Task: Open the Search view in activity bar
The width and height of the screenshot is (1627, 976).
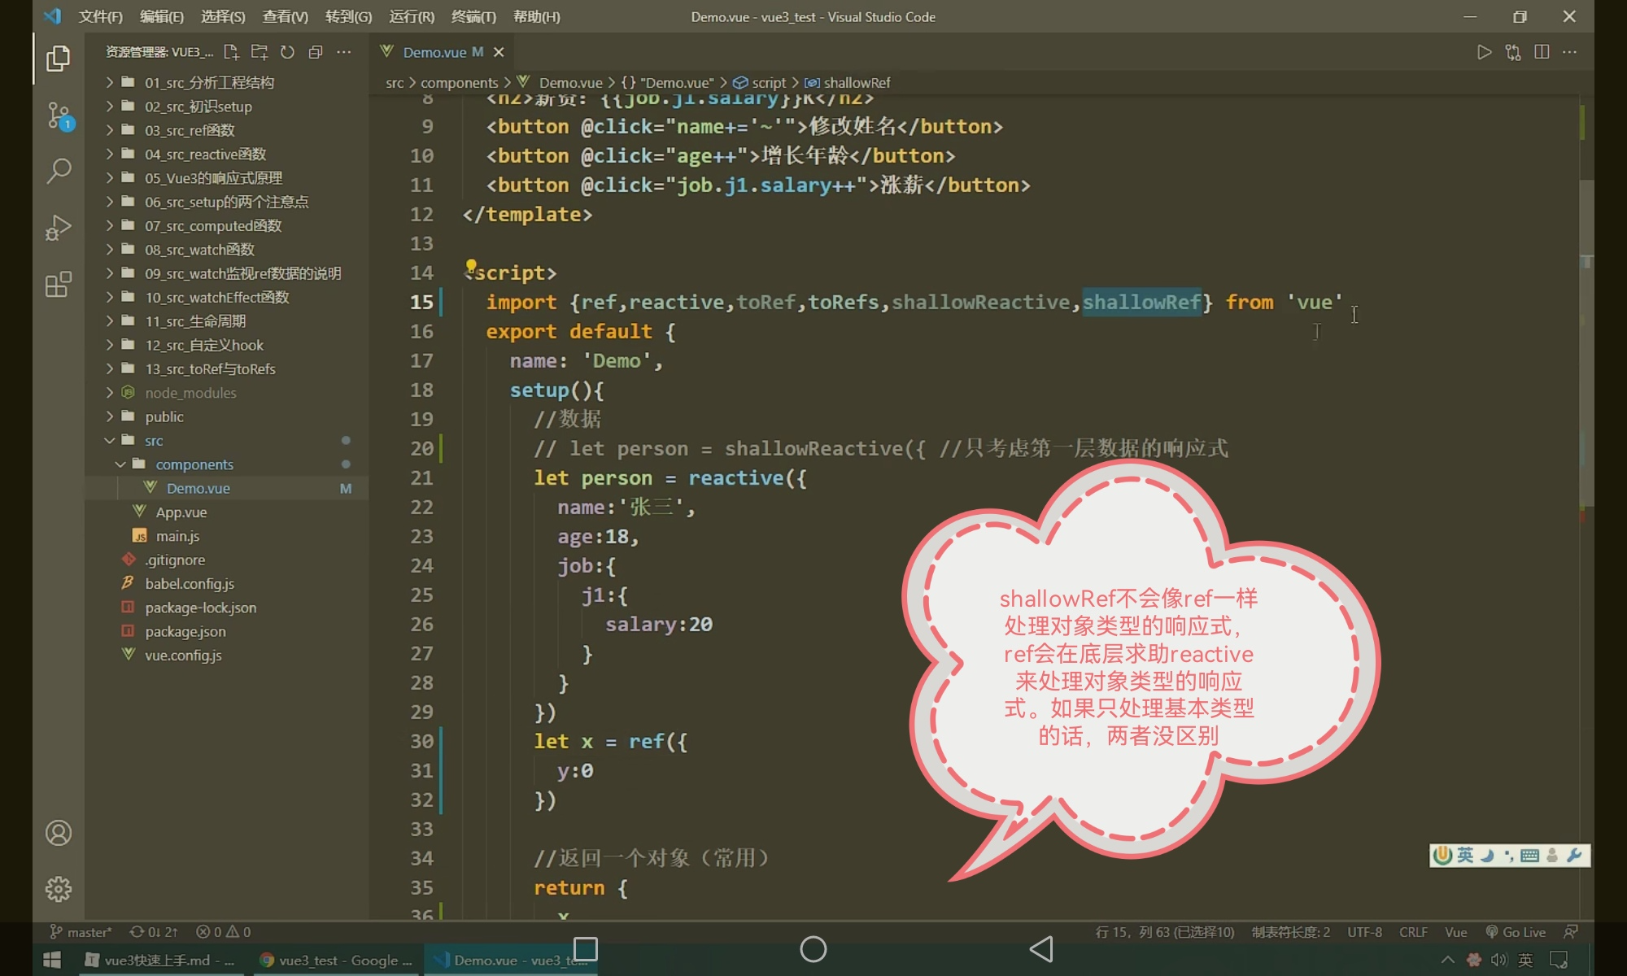Action: click(x=59, y=171)
